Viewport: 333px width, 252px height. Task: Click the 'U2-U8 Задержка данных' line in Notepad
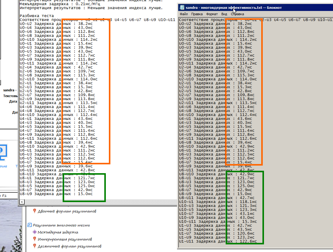point(217,75)
